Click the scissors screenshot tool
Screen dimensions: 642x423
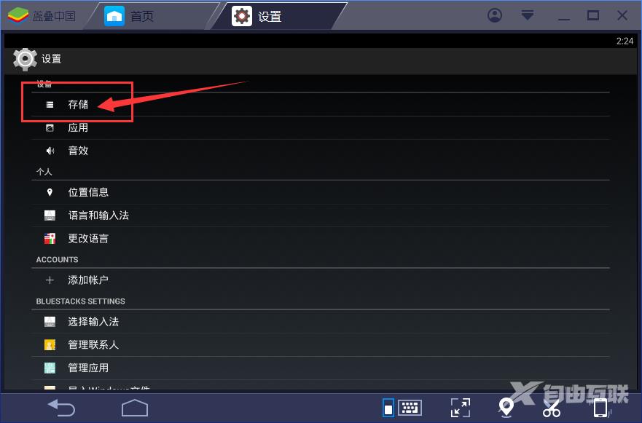(552, 408)
